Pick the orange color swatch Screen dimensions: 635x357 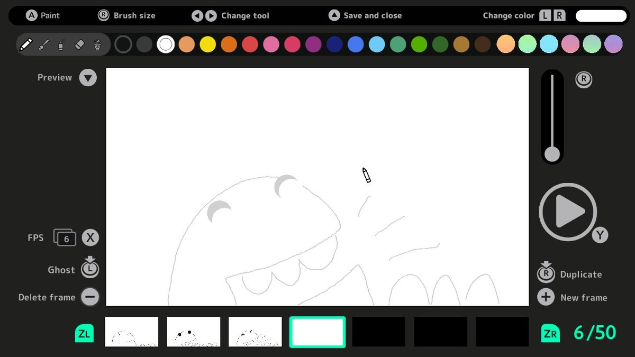click(x=229, y=44)
